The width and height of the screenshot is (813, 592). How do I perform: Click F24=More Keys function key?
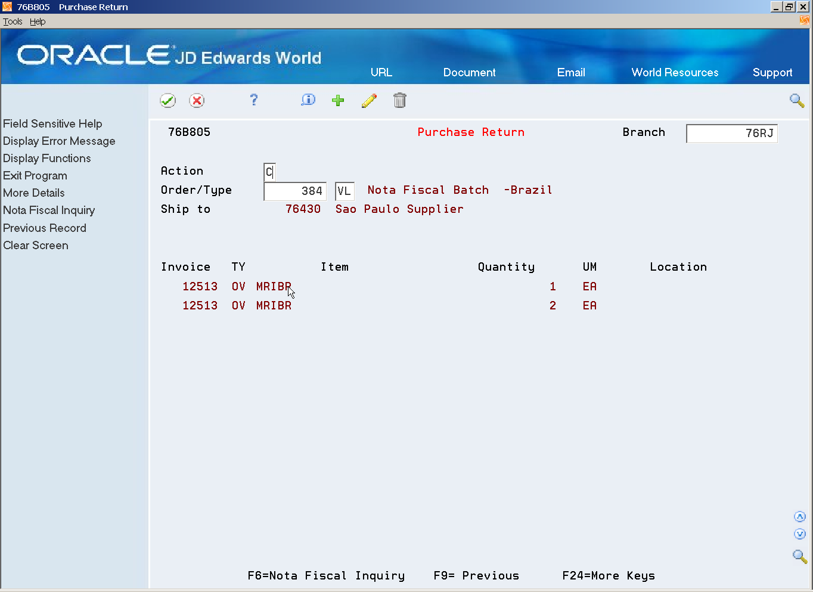click(609, 576)
